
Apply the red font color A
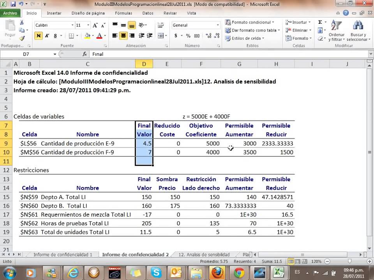click(99, 36)
